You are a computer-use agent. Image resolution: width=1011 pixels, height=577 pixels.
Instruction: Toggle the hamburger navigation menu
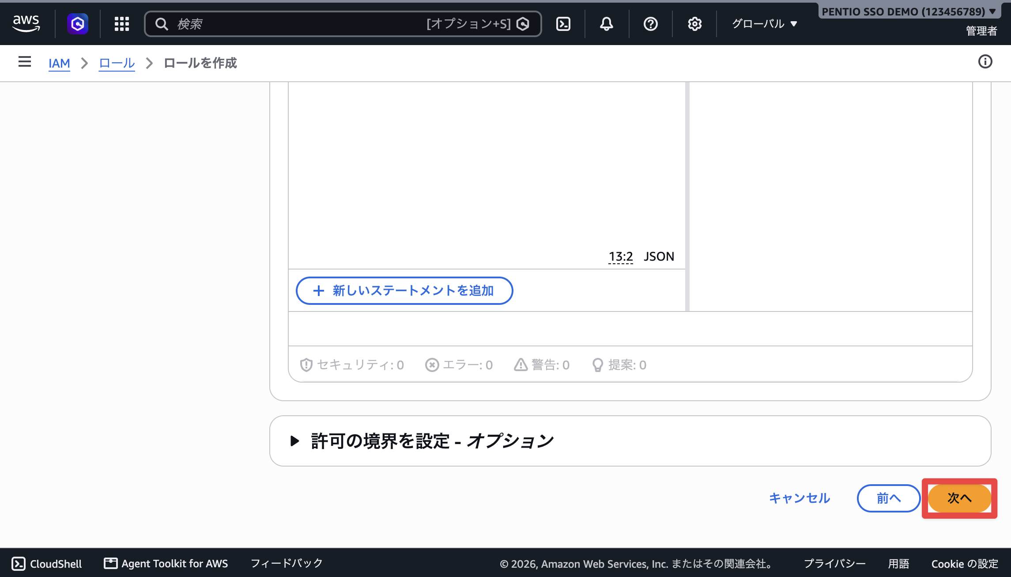pos(25,62)
